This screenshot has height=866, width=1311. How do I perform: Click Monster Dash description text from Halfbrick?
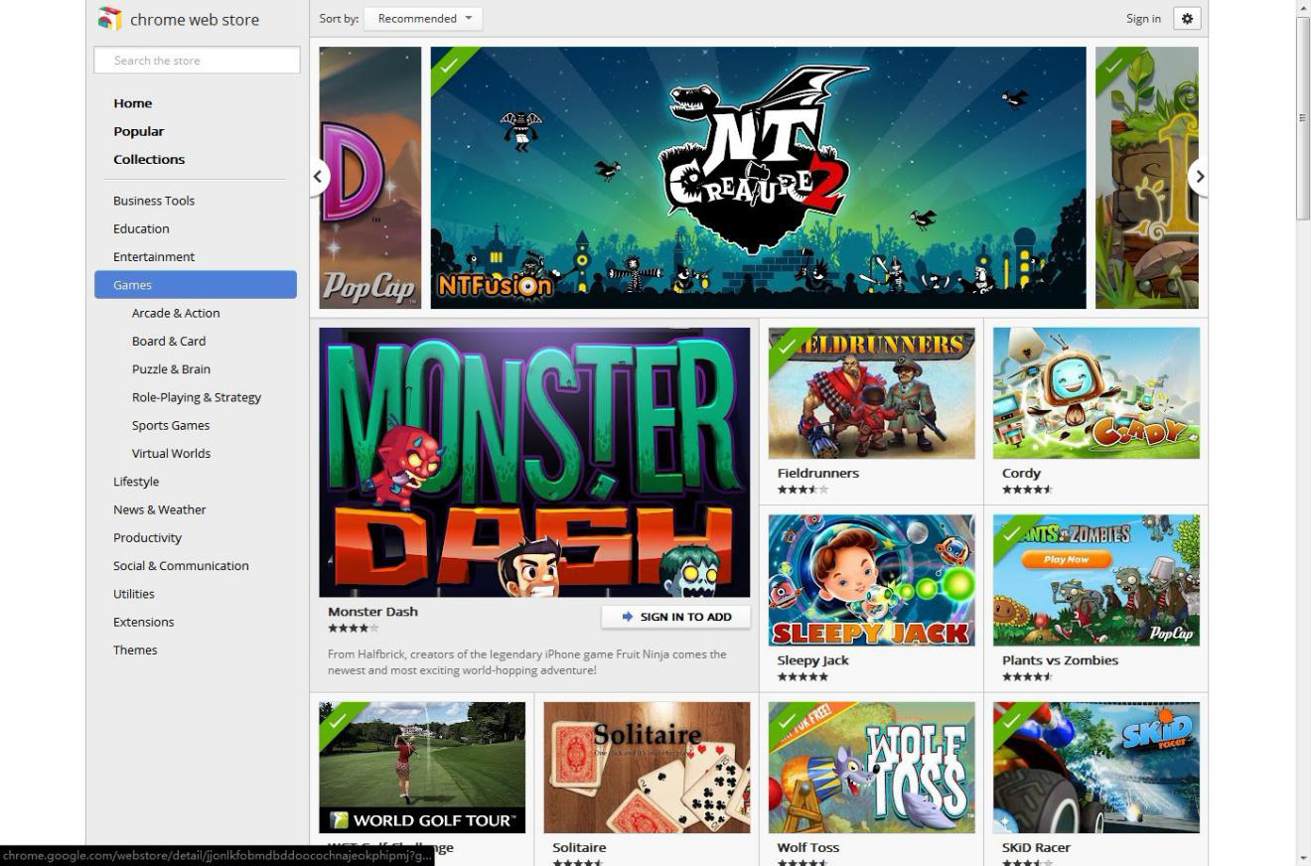click(527, 662)
